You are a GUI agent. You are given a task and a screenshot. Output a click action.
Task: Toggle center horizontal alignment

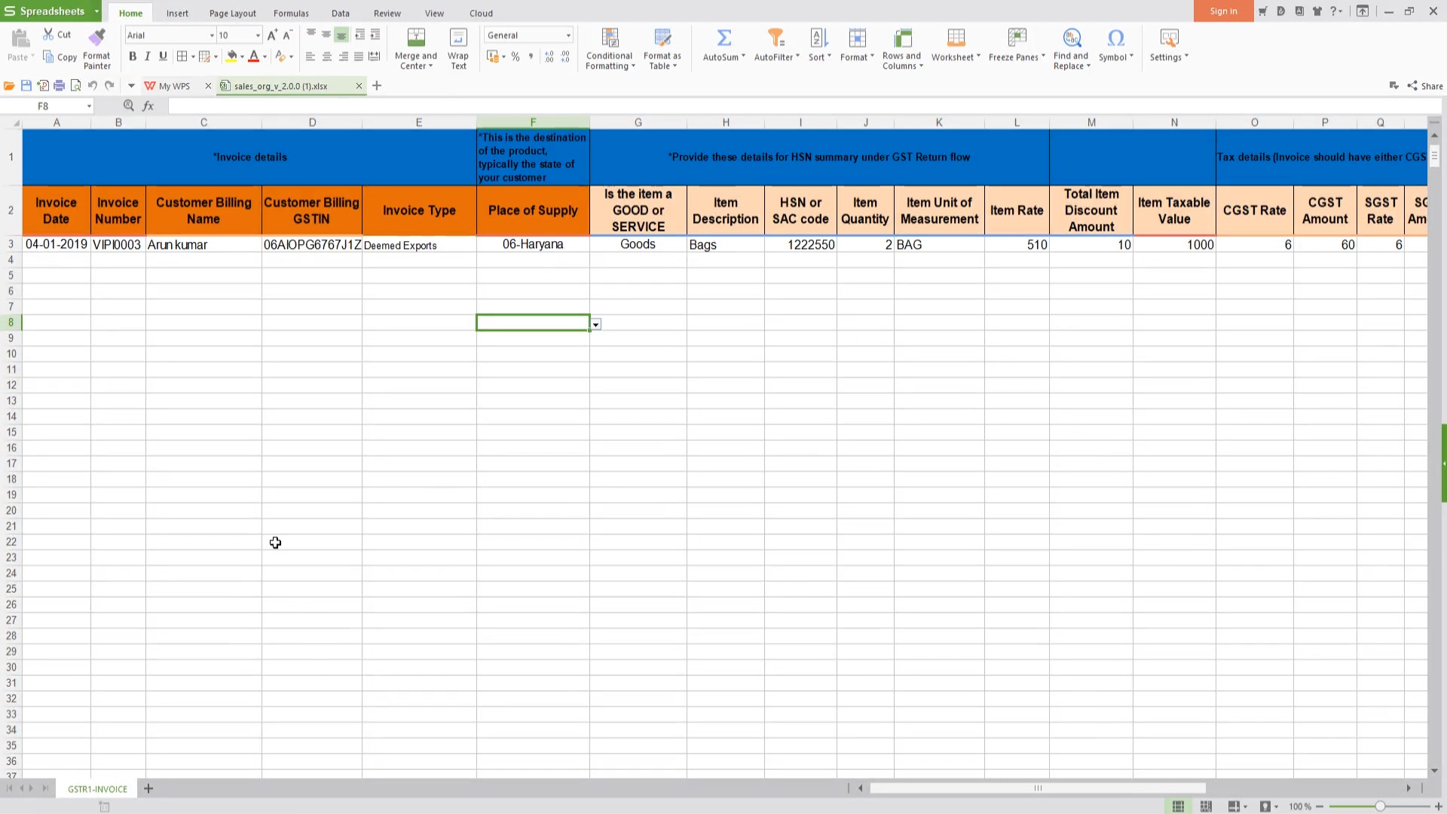pos(327,57)
